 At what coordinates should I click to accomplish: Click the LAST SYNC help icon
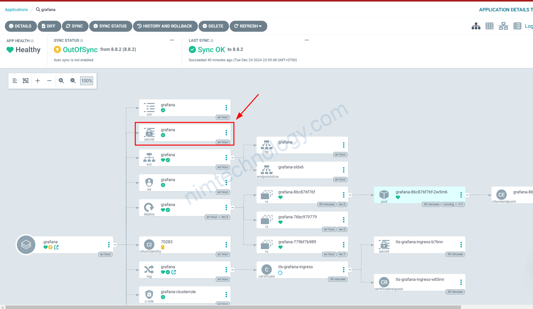point(212,40)
